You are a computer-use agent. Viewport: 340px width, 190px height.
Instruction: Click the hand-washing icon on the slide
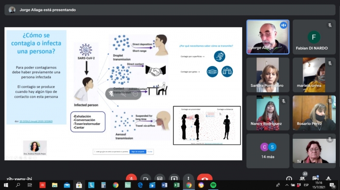(219, 56)
